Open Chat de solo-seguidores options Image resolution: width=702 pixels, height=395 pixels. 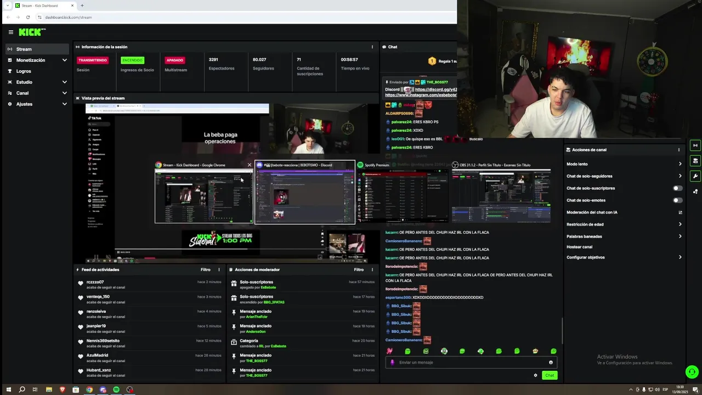point(624,176)
